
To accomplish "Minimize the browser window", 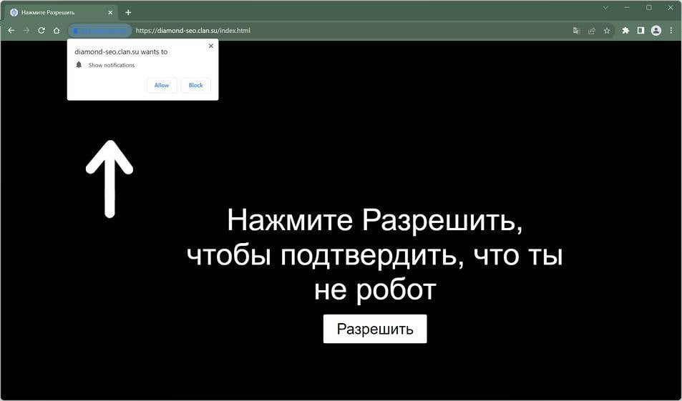I will 627,8.
